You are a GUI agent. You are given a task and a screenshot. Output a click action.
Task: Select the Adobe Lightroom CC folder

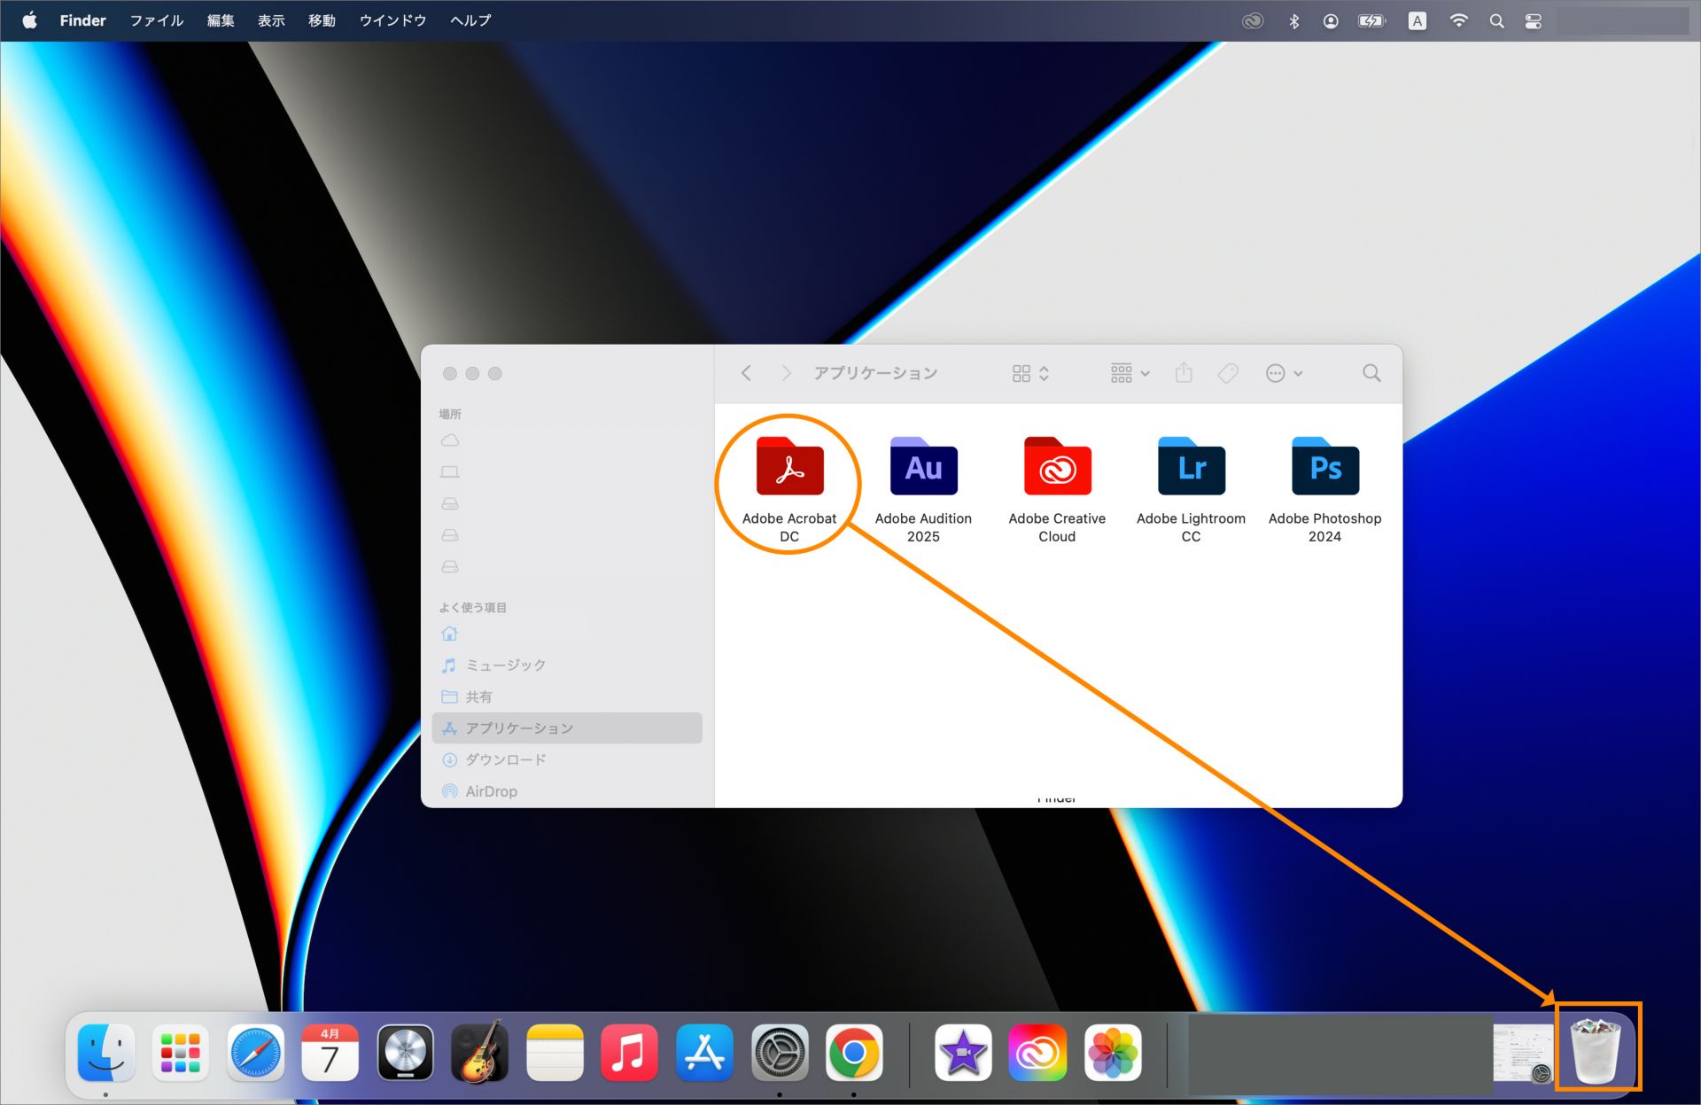pyautogui.click(x=1191, y=468)
